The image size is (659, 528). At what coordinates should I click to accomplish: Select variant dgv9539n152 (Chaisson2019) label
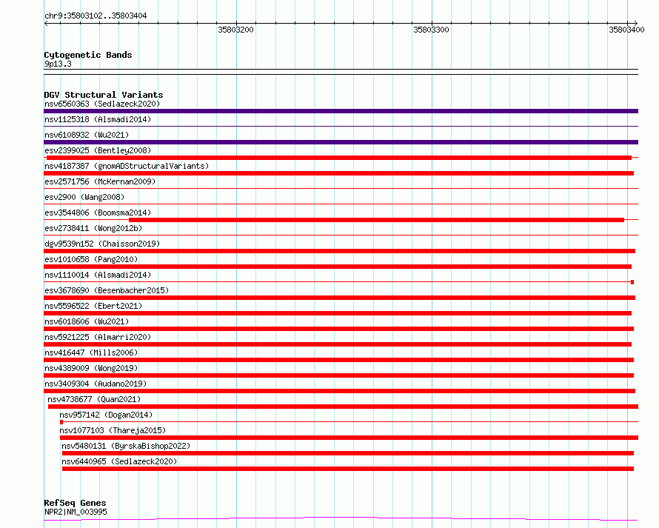pyautogui.click(x=102, y=244)
